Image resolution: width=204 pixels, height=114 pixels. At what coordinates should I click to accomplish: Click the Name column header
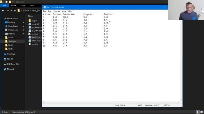tap(31, 16)
